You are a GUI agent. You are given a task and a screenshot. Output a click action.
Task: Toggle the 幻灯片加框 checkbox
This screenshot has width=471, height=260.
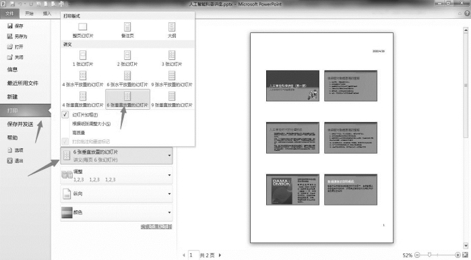[65, 115]
